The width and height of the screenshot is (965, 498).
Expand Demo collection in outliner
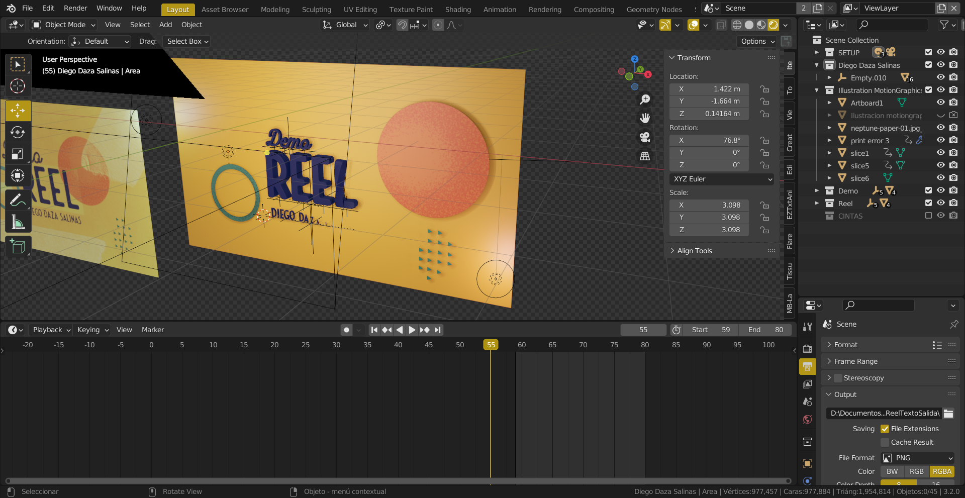coord(817,191)
